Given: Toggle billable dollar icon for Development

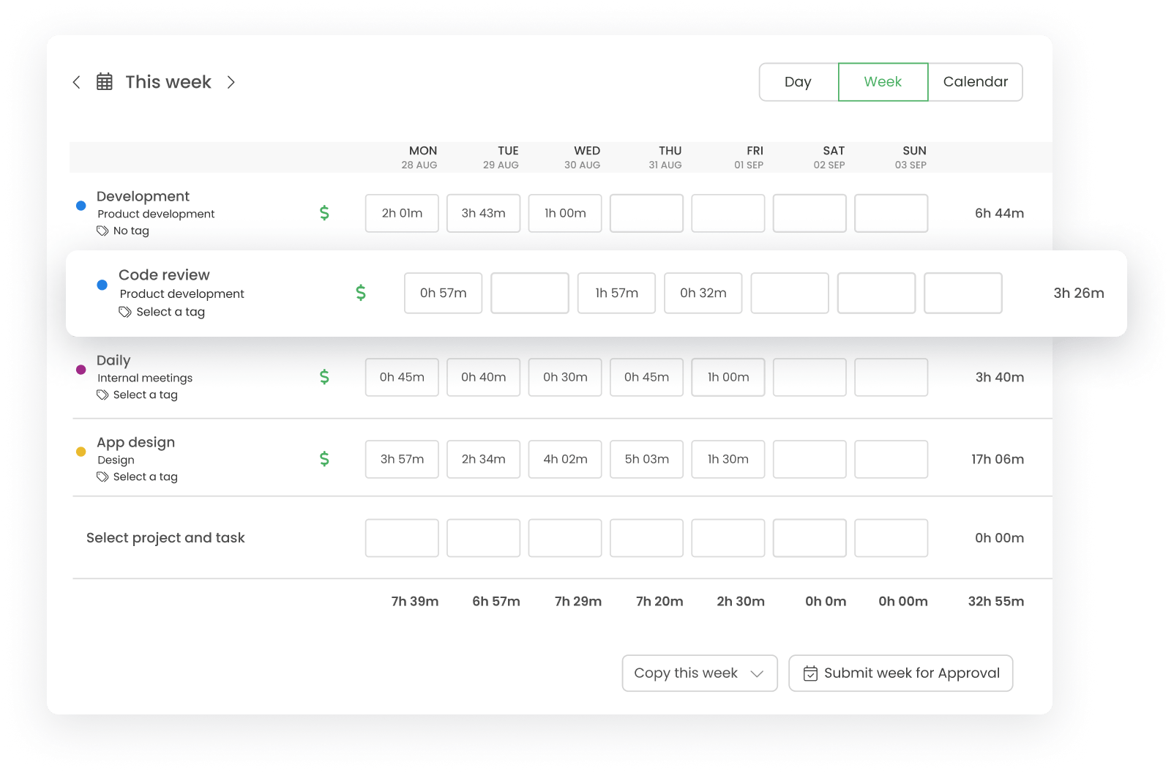Looking at the screenshot, I should pos(324,213).
